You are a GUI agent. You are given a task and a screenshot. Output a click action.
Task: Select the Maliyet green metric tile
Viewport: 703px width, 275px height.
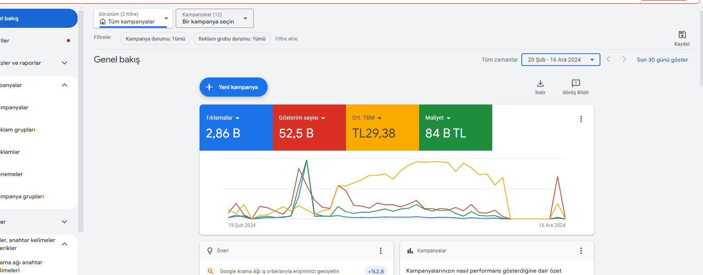(x=456, y=128)
